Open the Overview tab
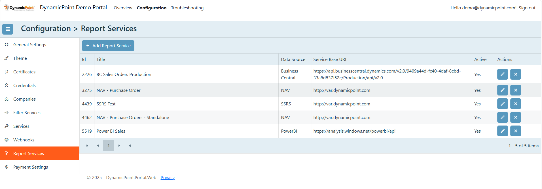Viewport: 542px width, 189px height. tap(123, 8)
